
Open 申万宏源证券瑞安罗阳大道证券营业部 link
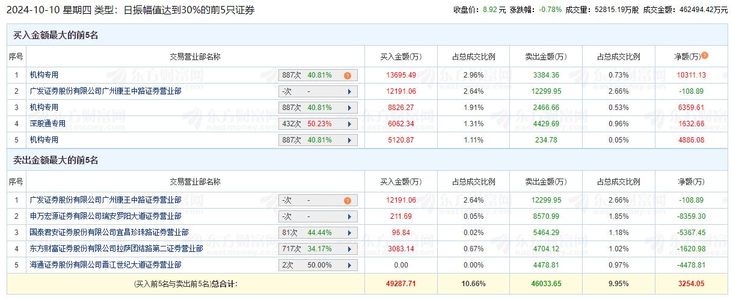coord(105,216)
